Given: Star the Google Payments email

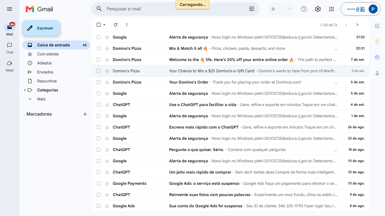Looking at the screenshot, I should pos(107,183).
